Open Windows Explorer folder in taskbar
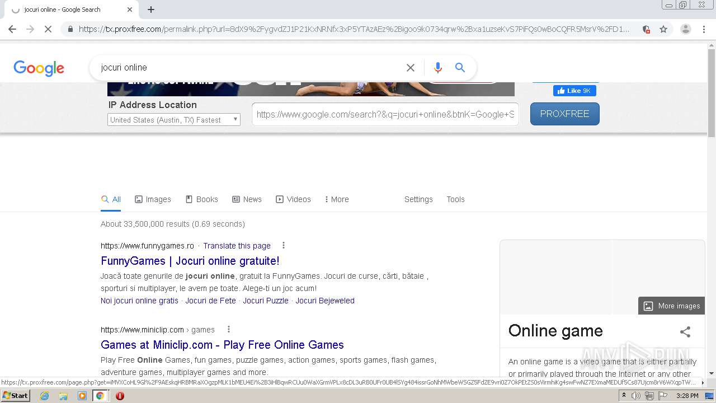 (x=63, y=396)
